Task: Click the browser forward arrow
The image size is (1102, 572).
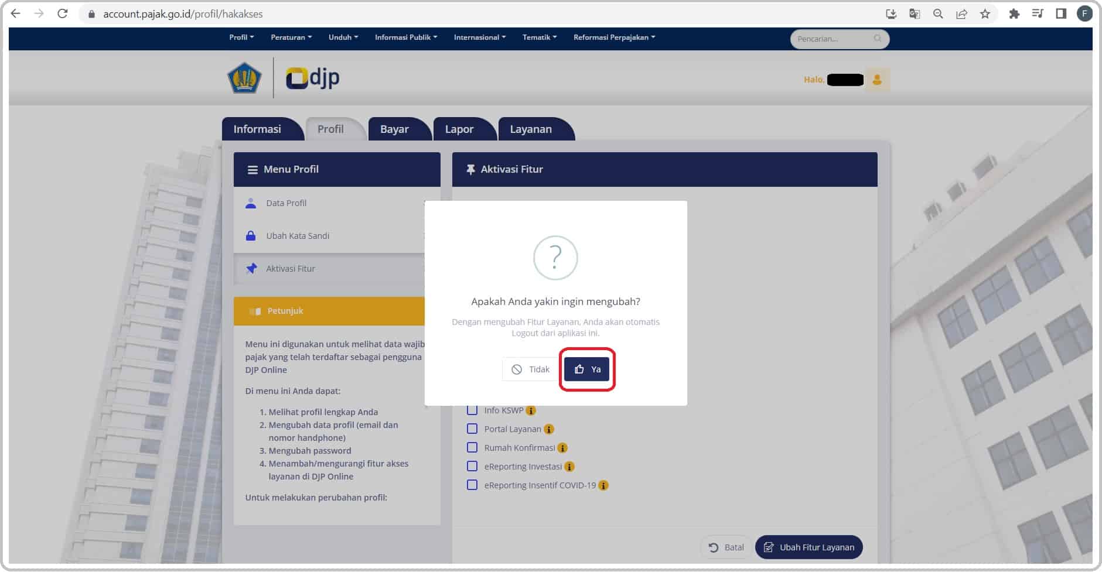Action: 39,13
